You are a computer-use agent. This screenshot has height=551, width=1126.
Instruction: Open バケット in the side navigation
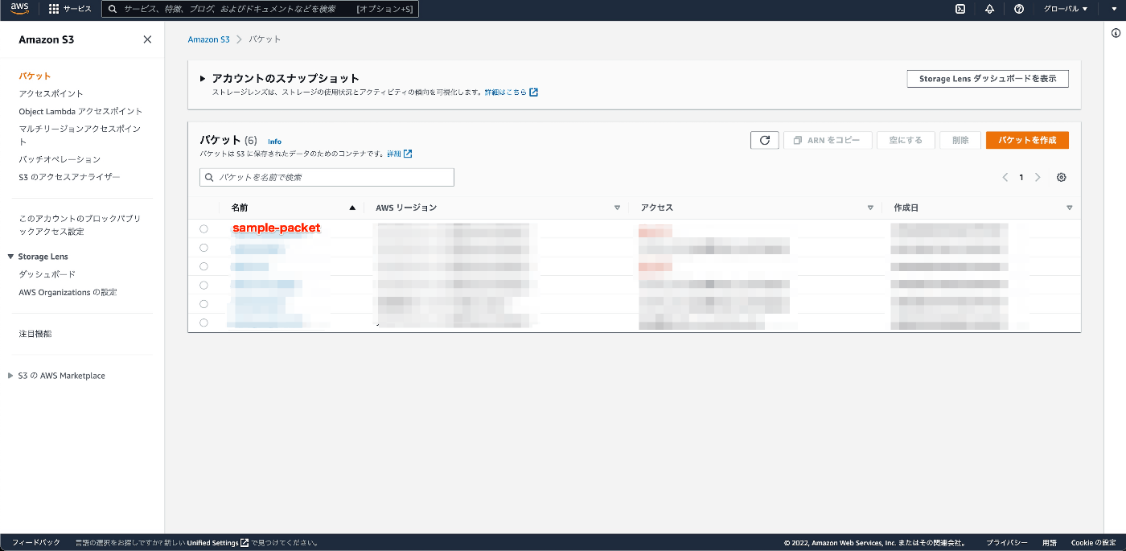pos(35,76)
